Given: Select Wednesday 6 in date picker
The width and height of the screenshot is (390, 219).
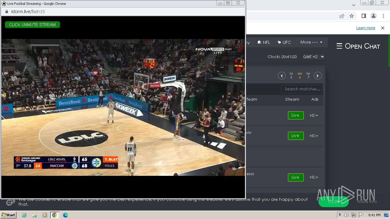Looking at the screenshot, I should [x=300, y=76].
